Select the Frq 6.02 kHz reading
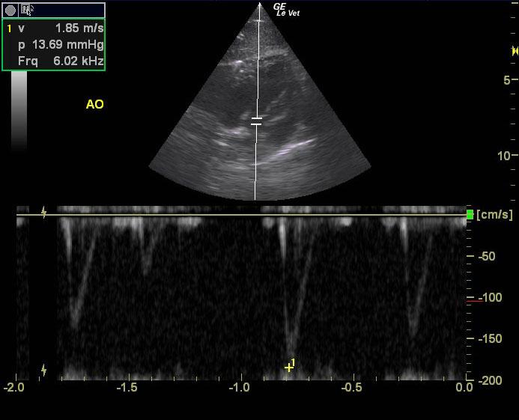 [61, 61]
